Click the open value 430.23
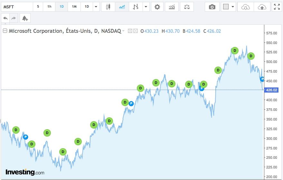 (x=151, y=31)
